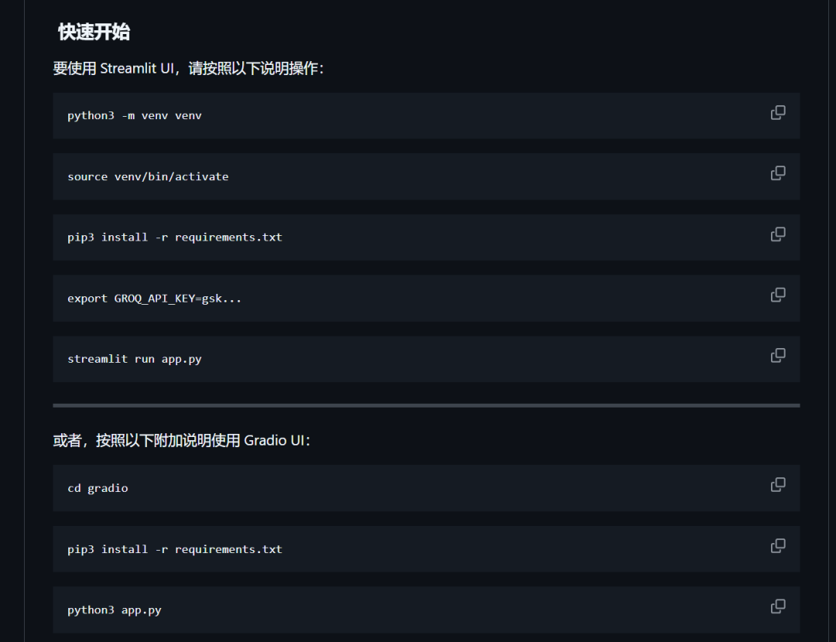
Task: Click the Streamlit UI instruction paragraph
Action: click(x=188, y=68)
